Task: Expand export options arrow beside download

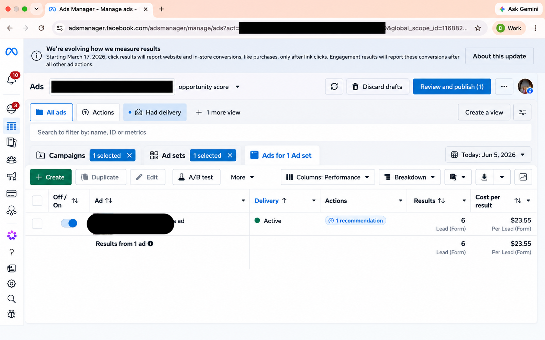Action: point(502,177)
